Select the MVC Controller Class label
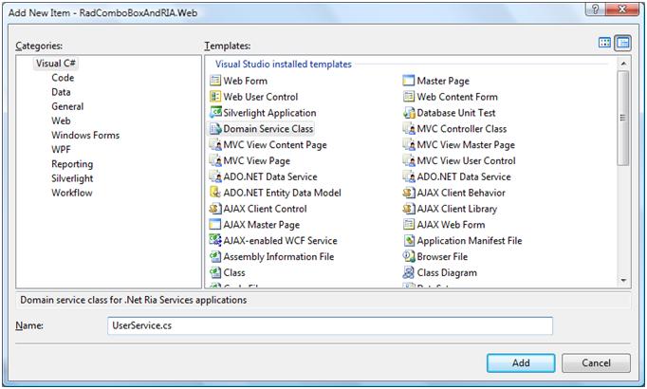The height and width of the screenshot is (389, 647). [462, 129]
